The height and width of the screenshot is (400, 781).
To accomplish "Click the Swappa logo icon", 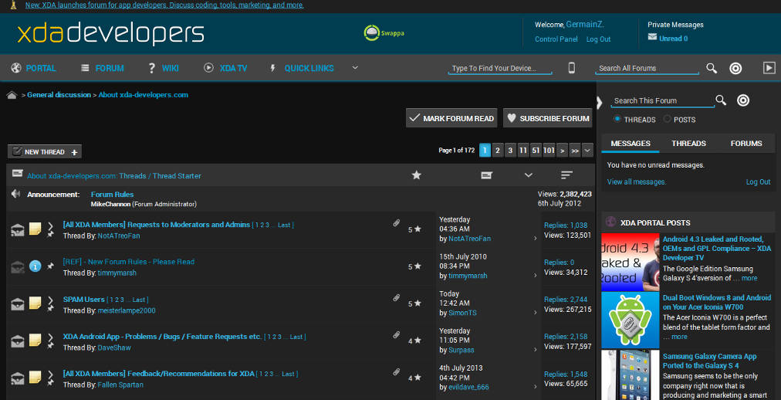I will [x=372, y=32].
